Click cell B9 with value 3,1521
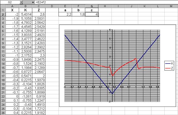This screenshot has width=178, height=115. coord(25,43)
